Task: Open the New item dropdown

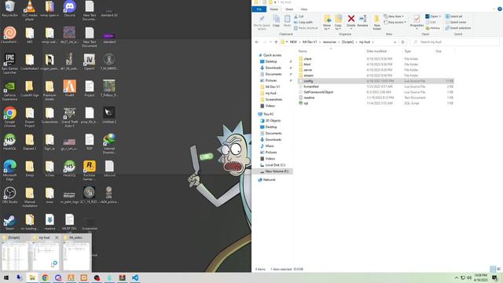Action: tap(394, 17)
